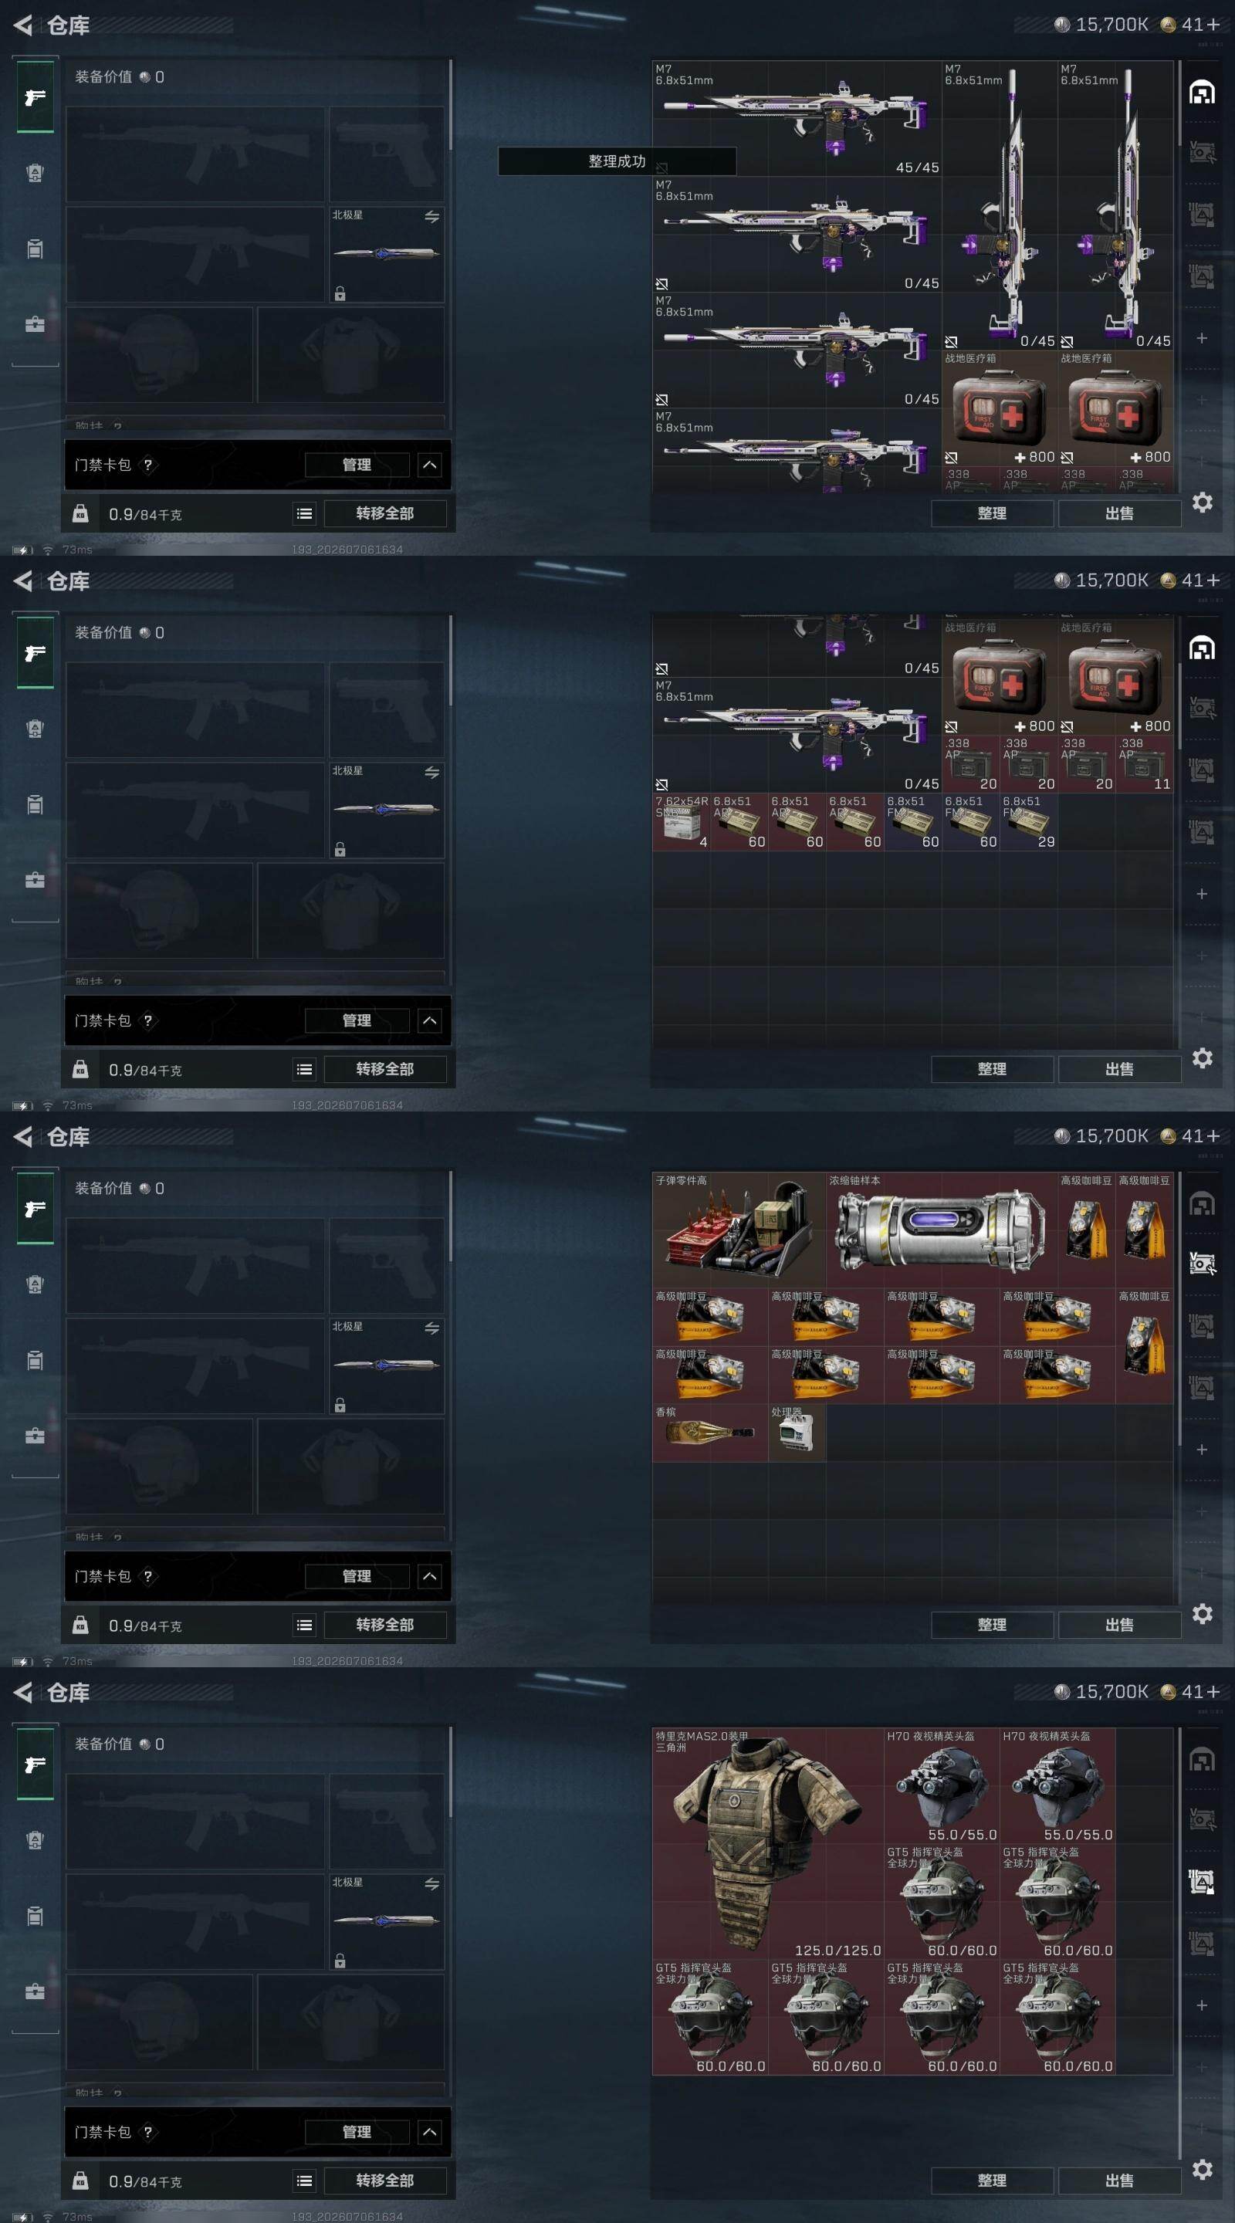
Task: Open stash settings gear on ammo boxes screen
Action: pos(1203,1058)
